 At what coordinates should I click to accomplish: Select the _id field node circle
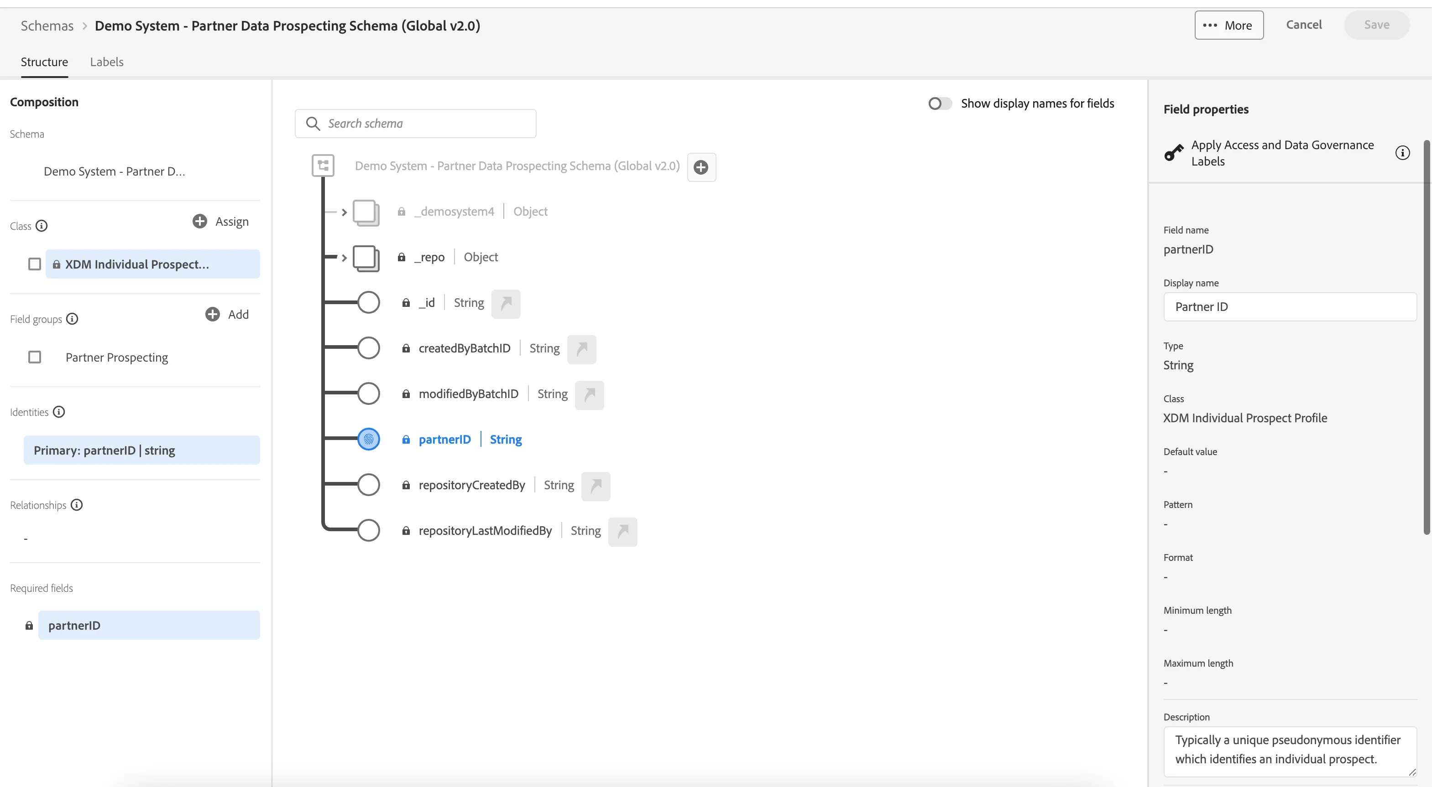[369, 303]
